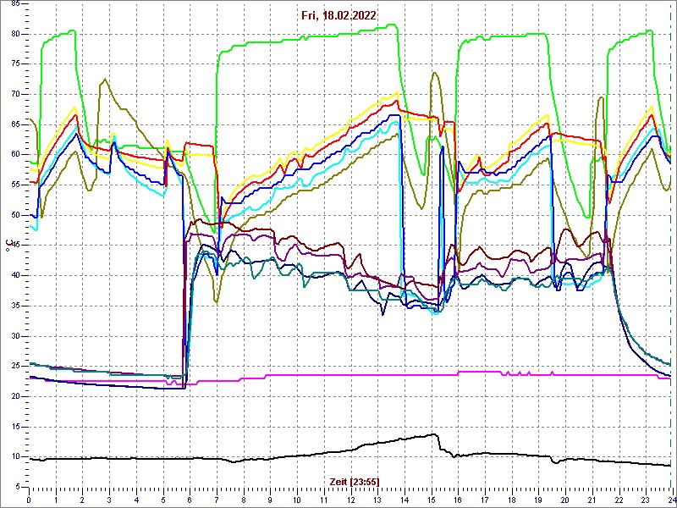Click the 45 label on the temperature axis
This screenshot has width=677, height=508.
click(x=14, y=246)
